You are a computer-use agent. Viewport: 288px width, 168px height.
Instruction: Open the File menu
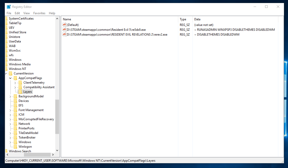click(x=9, y=13)
